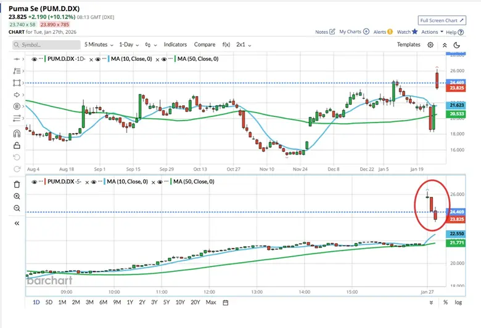Toggle visibility of lower MA 10 line
This screenshot has width=481, height=328.
(94, 182)
